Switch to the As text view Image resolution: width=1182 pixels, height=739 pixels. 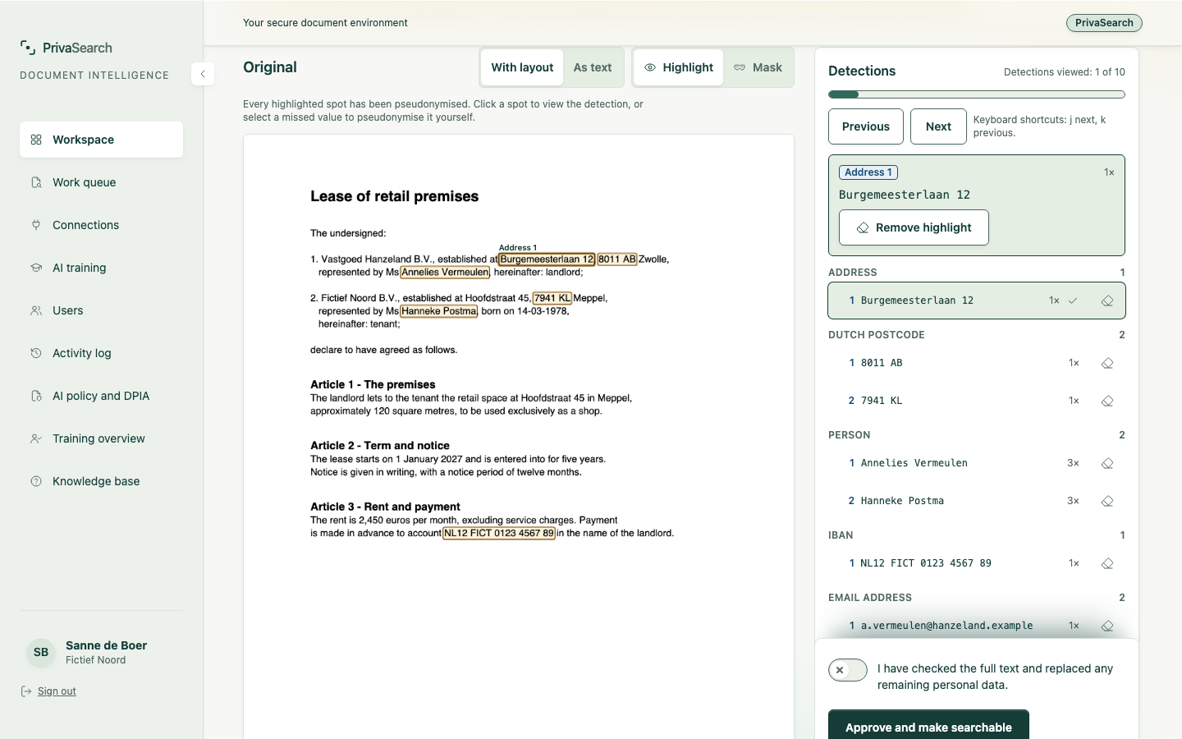(x=593, y=67)
